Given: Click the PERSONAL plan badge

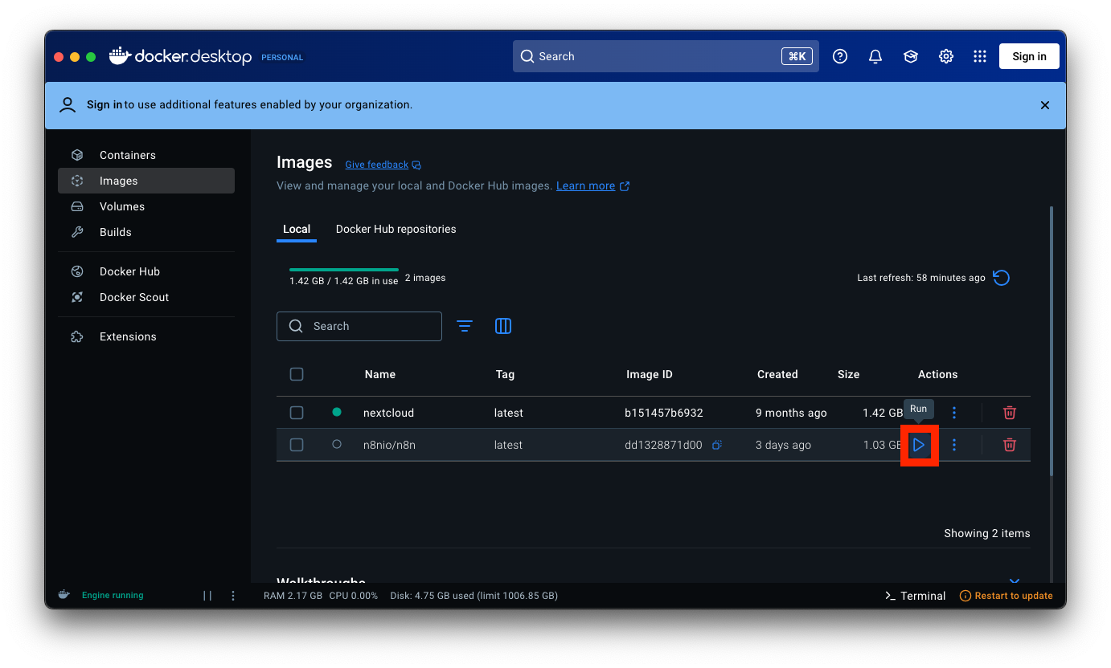Looking at the screenshot, I should (282, 58).
